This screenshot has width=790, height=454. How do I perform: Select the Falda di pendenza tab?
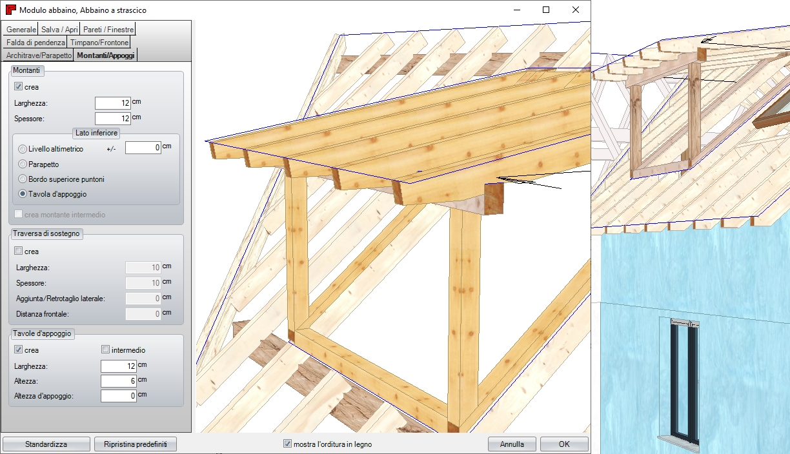tap(35, 43)
